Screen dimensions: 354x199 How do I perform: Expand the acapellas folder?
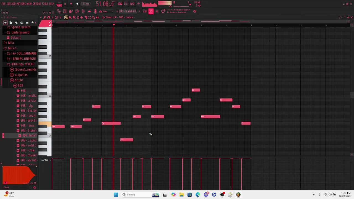21,75
